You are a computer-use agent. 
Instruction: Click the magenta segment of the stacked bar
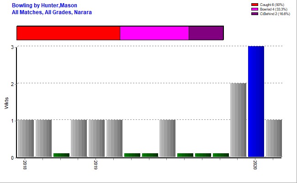154,33
